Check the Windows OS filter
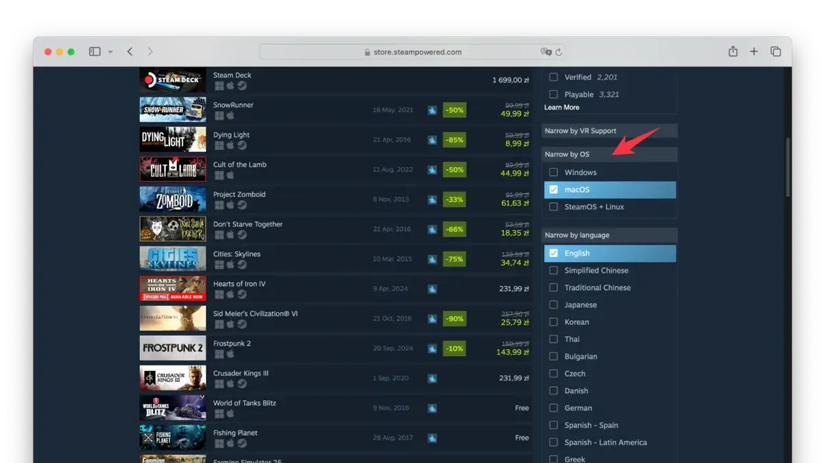823x463 pixels. pyautogui.click(x=553, y=172)
